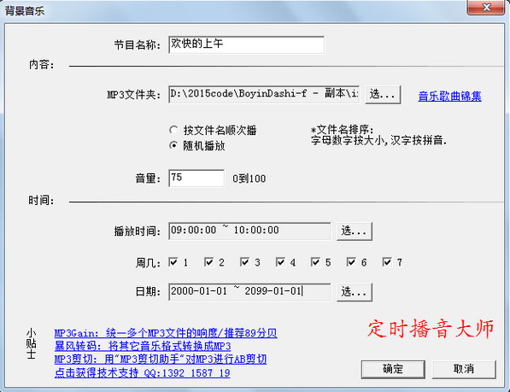The image size is (510, 392).
Task: Toggle weekday checkbox 2
Action: [x=208, y=262]
